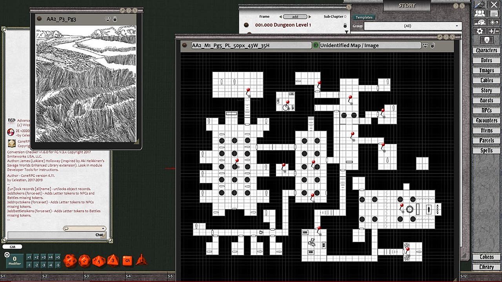Open the Tokens panel

[486, 257]
